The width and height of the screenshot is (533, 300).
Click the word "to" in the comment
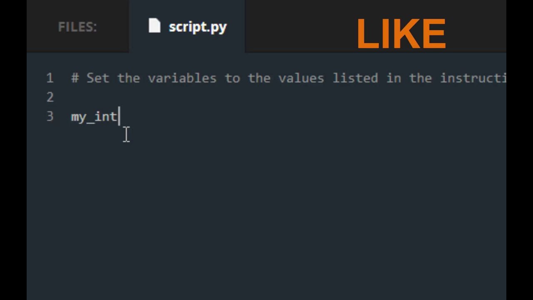232,78
